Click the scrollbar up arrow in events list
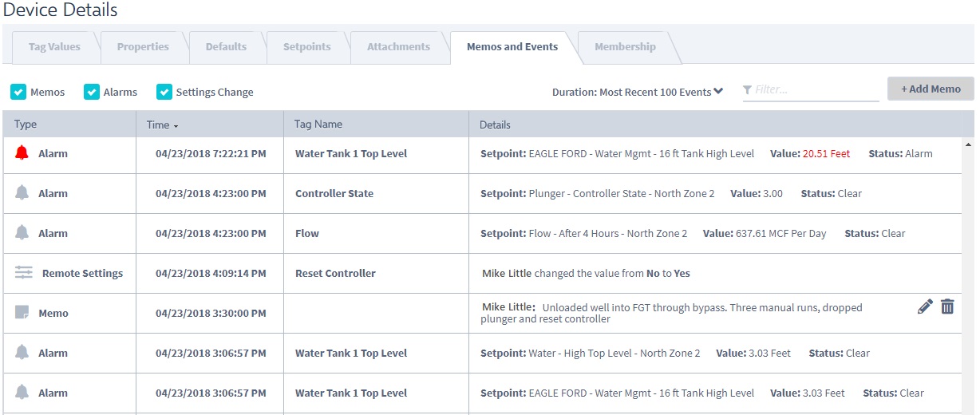 tap(968, 145)
